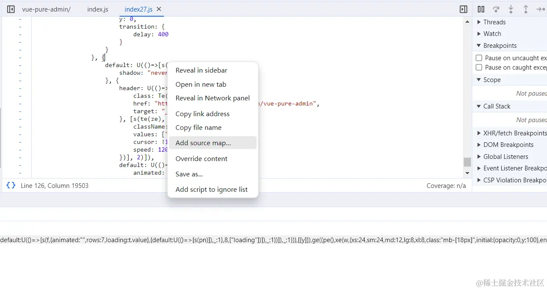
Task: Enable Pause on uncaught exceptions
Action: [x=479, y=58]
